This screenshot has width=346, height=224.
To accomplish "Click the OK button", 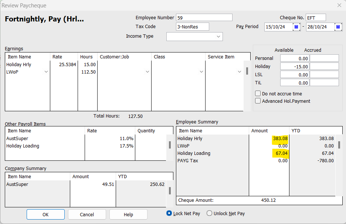I will (x=46, y=214).
